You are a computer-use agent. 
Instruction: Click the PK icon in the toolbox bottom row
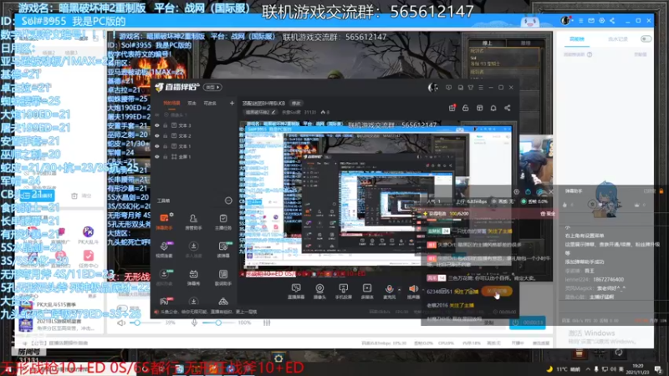click(x=164, y=301)
